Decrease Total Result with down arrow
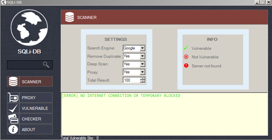Image resolution: width=272 pixels, height=140 pixels. [x=143, y=81]
